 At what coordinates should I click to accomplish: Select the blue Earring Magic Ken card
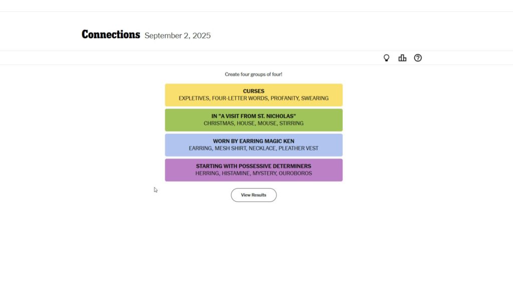pyautogui.click(x=253, y=144)
